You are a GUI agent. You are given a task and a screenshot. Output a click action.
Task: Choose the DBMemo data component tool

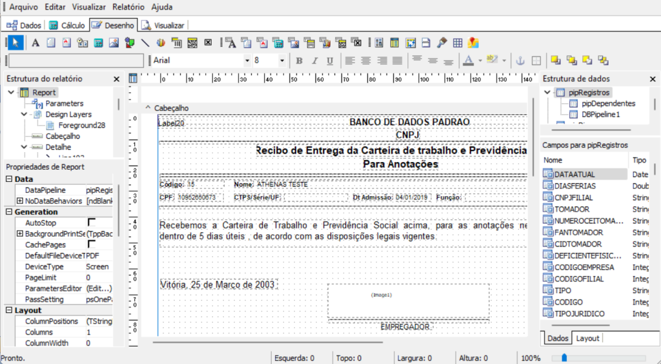(x=246, y=43)
